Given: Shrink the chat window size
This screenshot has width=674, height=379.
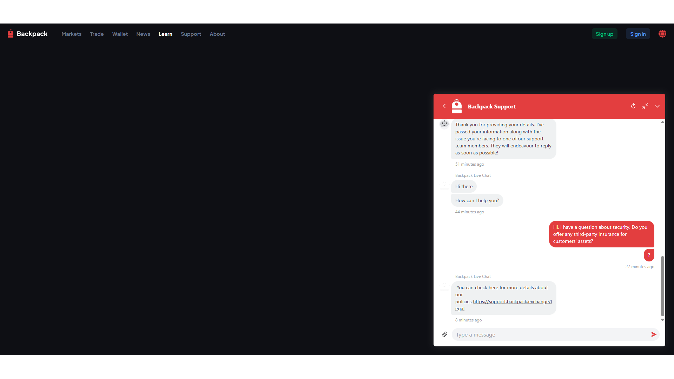Looking at the screenshot, I should (x=645, y=106).
